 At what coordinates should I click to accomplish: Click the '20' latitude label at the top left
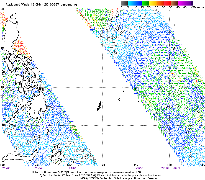tap(2, 9)
